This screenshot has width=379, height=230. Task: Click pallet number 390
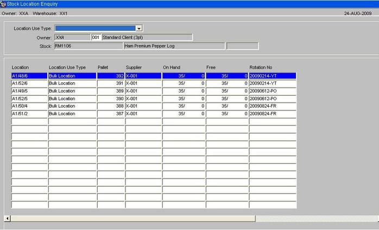tap(111, 98)
